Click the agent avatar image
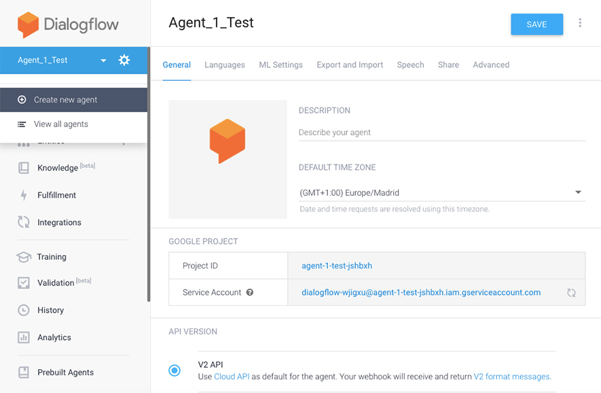601x393 pixels. tap(227, 159)
